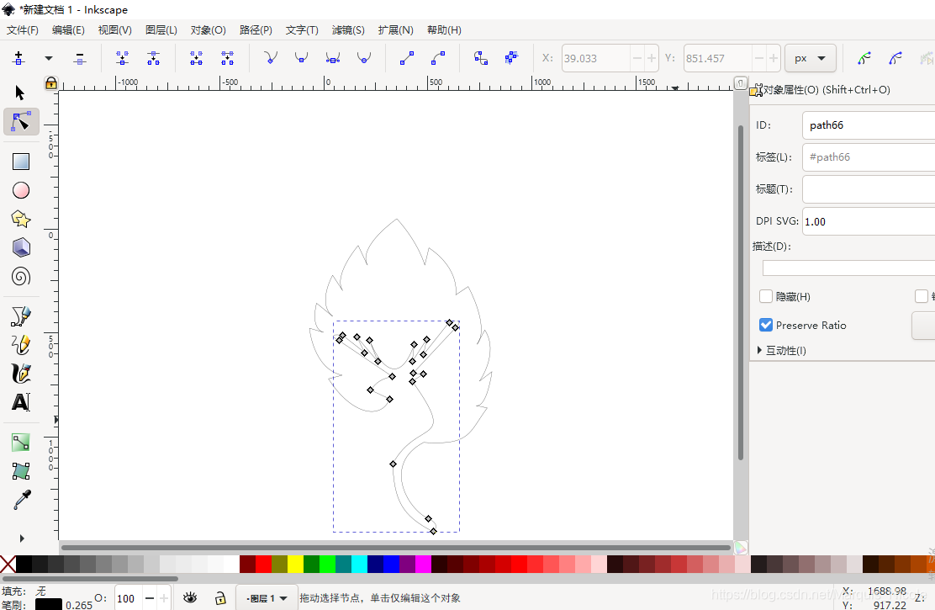Pick the yellow palette swatch
This screenshot has width=935, height=610.
[295, 564]
